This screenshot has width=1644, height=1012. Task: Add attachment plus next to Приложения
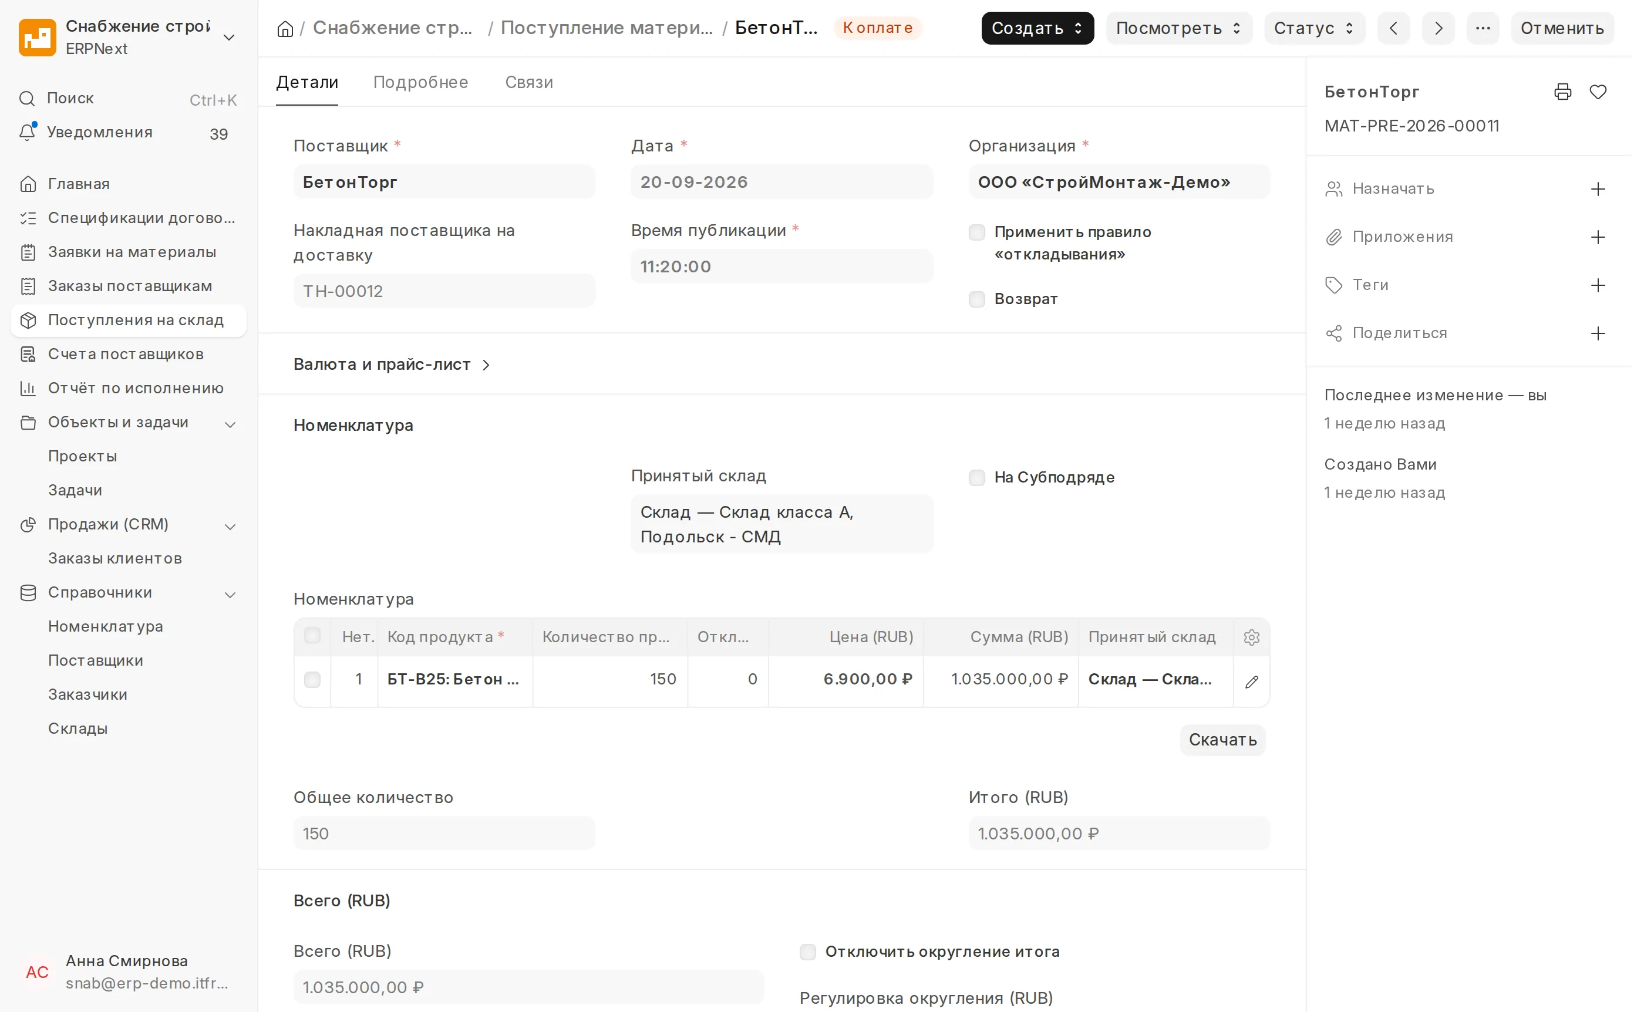1598,238
